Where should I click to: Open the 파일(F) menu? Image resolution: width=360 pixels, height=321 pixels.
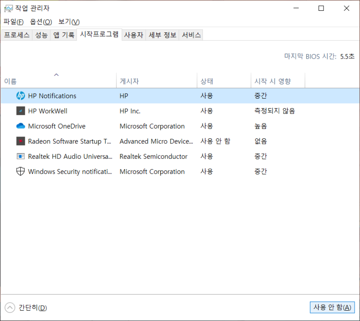pos(13,22)
